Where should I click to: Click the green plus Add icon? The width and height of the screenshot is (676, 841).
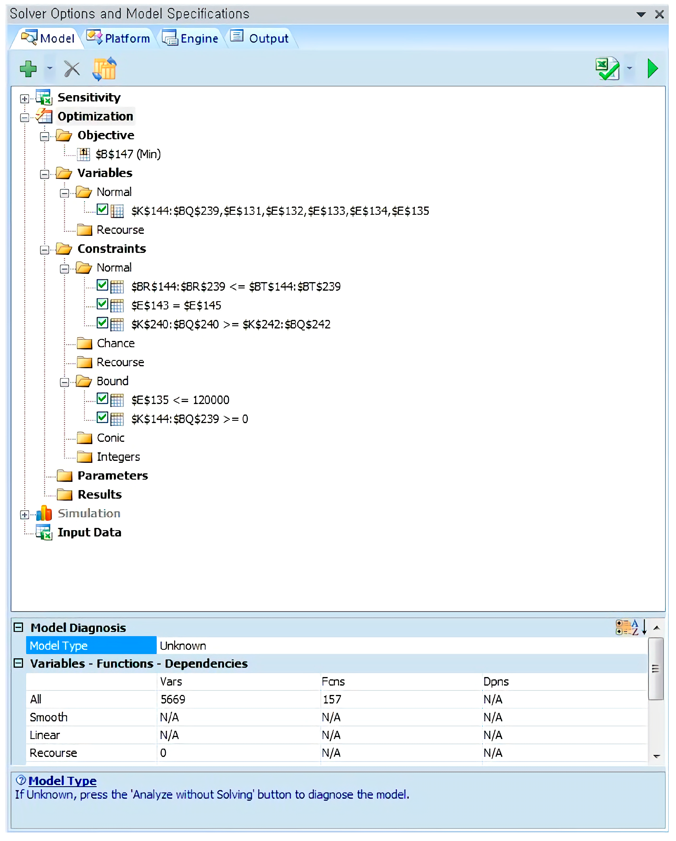click(28, 69)
